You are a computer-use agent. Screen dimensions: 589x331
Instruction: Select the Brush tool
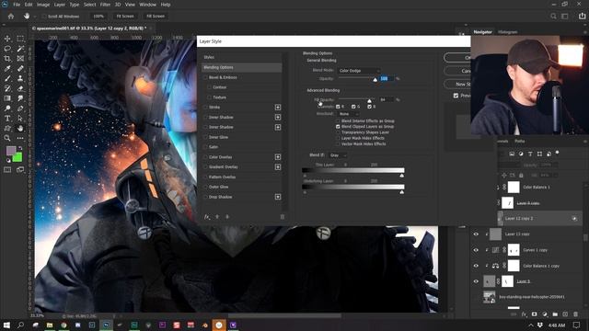tap(7, 78)
